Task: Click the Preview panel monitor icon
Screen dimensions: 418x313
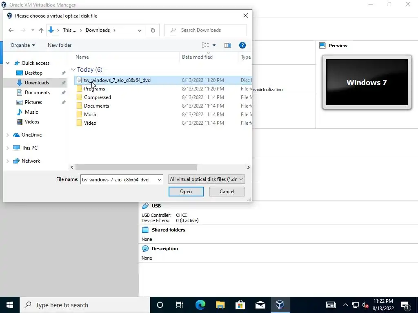Action: 322,46
